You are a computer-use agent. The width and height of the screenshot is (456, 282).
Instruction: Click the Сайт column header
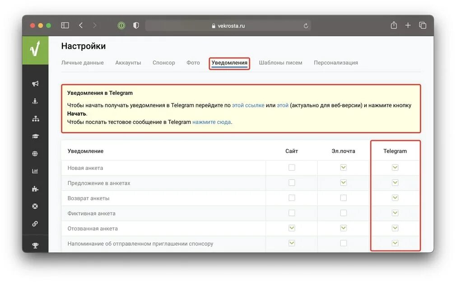click(292, 151)
